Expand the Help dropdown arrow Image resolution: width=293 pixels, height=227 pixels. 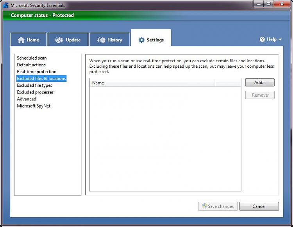[x=280, y=39]
